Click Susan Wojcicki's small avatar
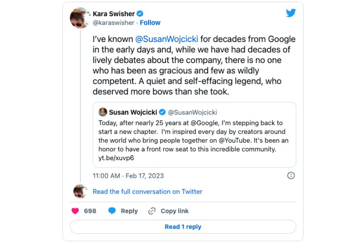 (x=103, y=112)
